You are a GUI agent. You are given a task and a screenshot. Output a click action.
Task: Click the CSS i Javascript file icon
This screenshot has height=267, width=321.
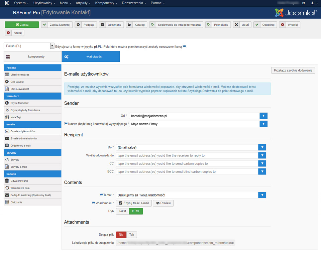click(7, 89)
